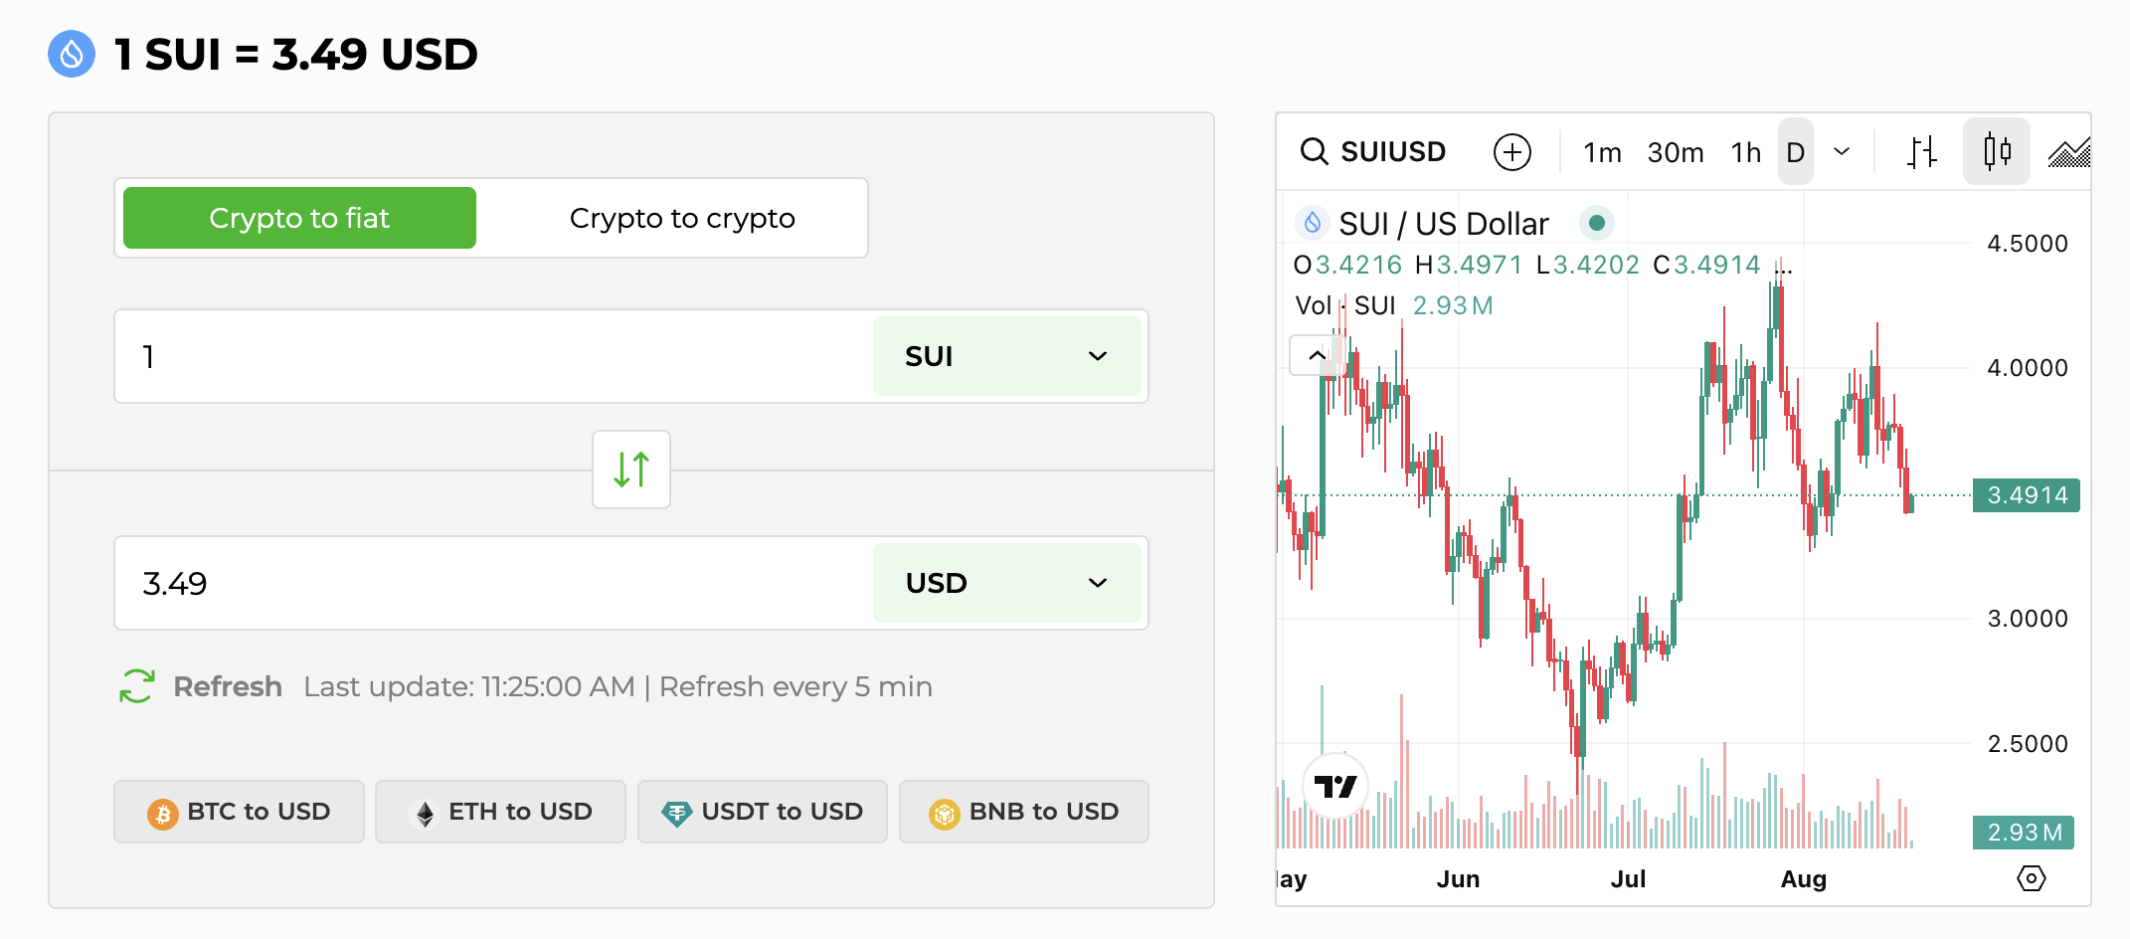Image resolution: width=2130 pixels, height=939 pixels.
Task: Click the swap currencies arrows icon
Action: tap(630, 469)
